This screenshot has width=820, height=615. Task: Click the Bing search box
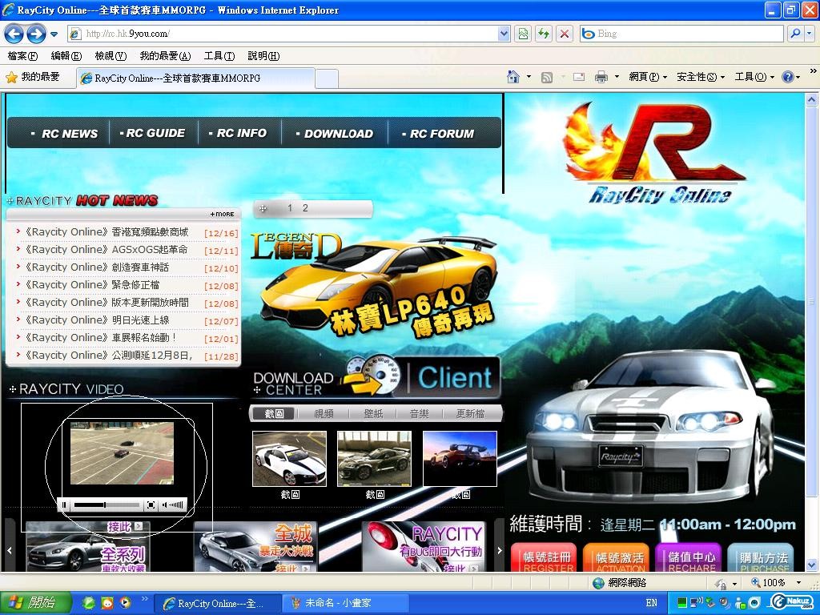[682, 34]
